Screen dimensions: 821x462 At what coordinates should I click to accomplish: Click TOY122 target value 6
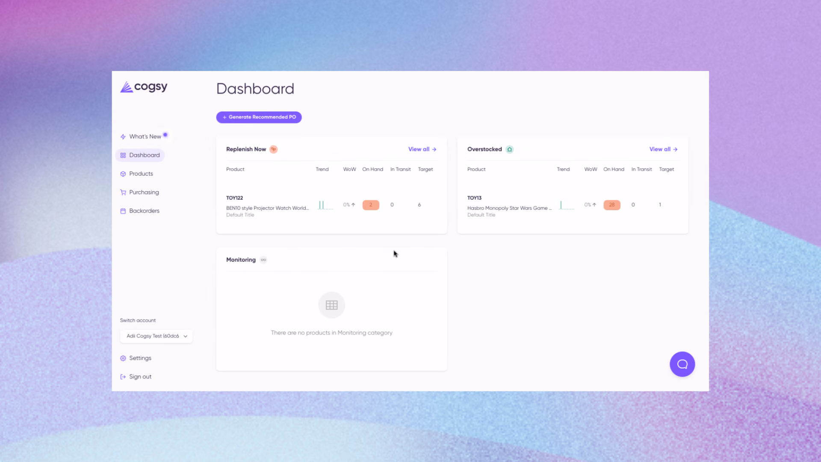[419, 205]
